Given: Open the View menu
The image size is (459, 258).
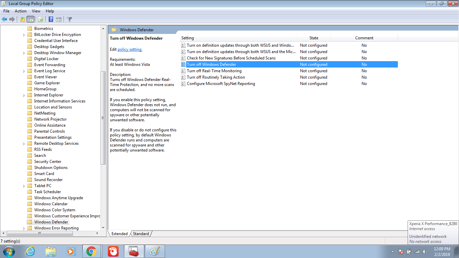Looking at the screenshot, I should [x=36, y=11].
